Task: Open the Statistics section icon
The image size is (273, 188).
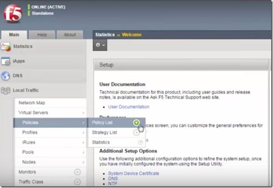Action: 6,47
